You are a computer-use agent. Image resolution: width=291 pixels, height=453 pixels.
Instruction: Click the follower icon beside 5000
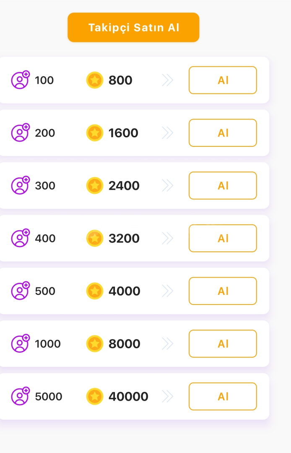[20, 396]
